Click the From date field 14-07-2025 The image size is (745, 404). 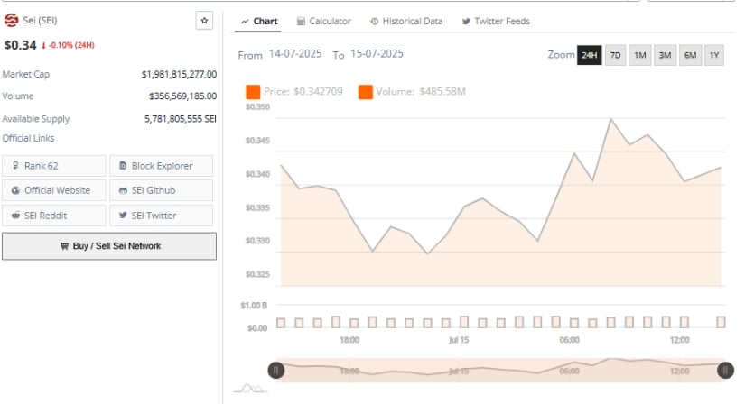(295, 53)
